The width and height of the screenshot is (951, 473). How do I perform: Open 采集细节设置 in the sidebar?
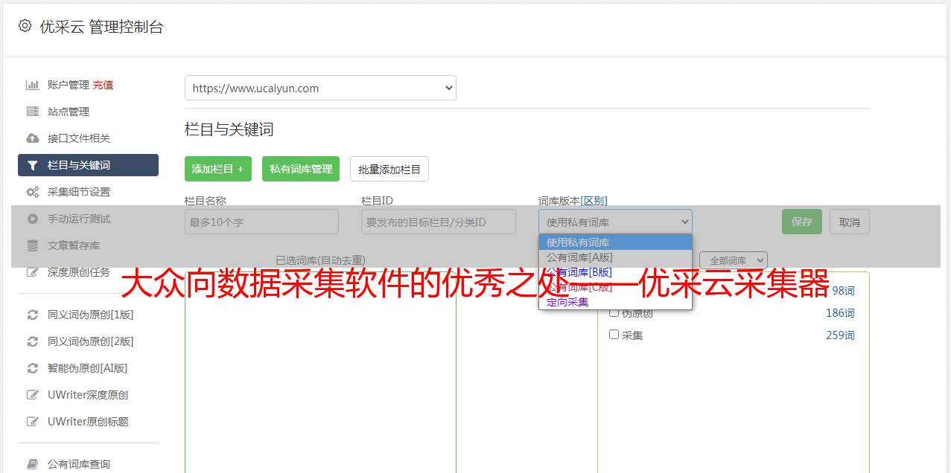[79, 192]
